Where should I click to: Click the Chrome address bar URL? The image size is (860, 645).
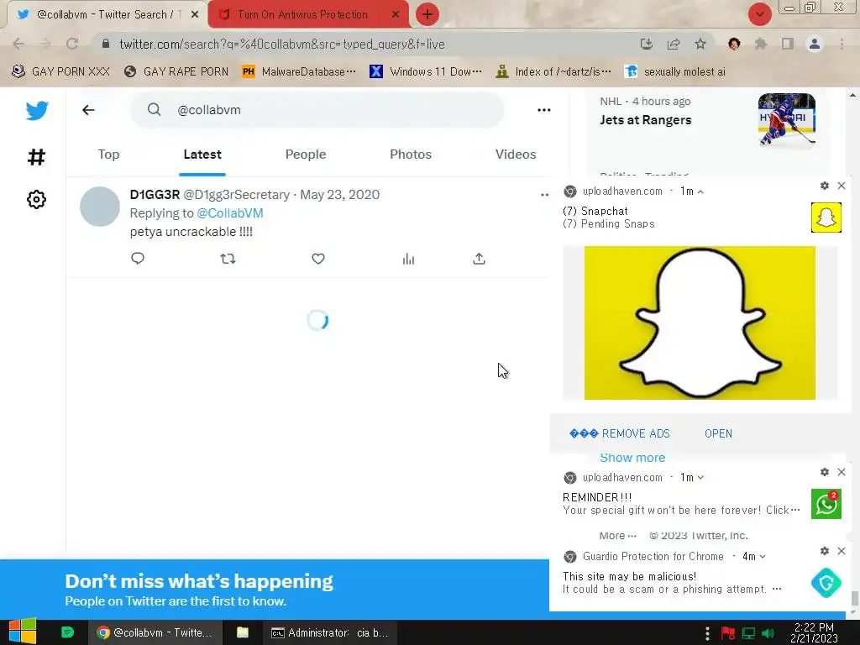(282, 44)
